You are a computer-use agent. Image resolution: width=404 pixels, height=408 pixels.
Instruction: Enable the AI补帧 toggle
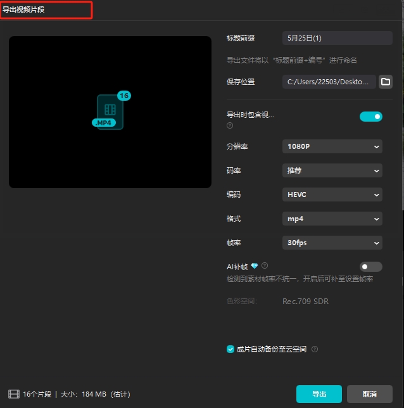[x=371, y=267]
